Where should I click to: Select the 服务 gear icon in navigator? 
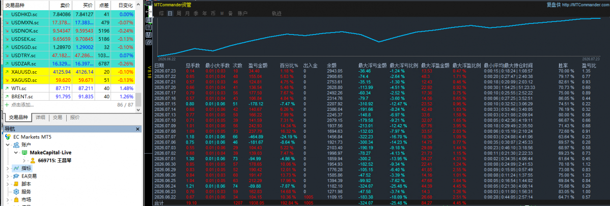(x=16, y=192)
